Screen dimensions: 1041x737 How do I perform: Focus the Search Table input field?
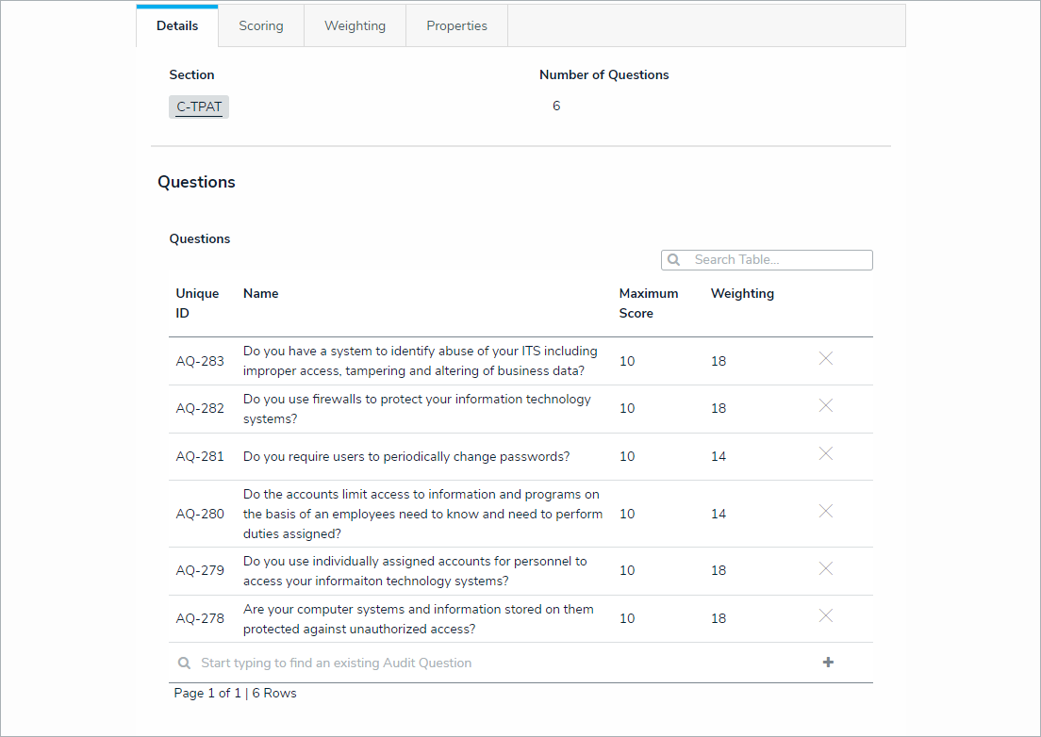point(778,260)
